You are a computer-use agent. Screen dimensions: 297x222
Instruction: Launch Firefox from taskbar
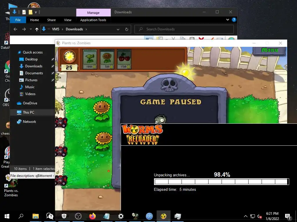tap(93, 216)
